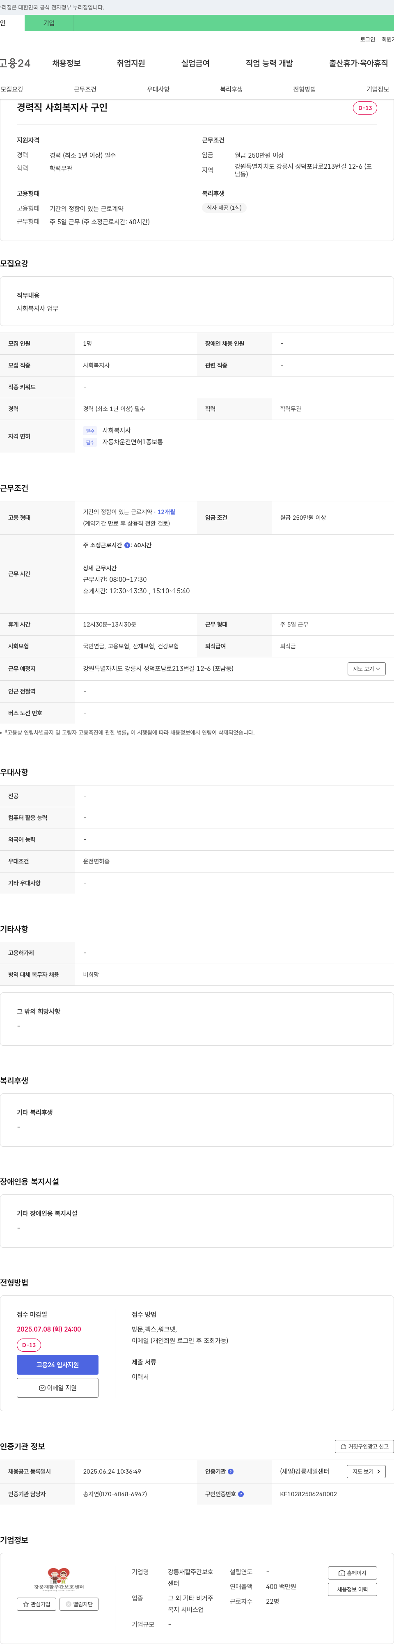394x1644 pixels.
Task: Click the 자동차운전면허1종보통 license entry
Action: [133, 442]
